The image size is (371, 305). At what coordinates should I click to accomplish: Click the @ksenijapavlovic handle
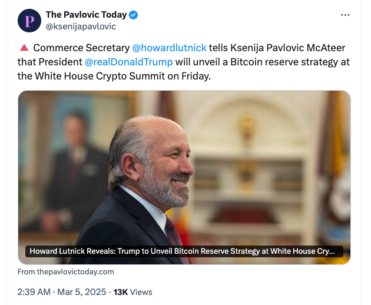[81, 26]
